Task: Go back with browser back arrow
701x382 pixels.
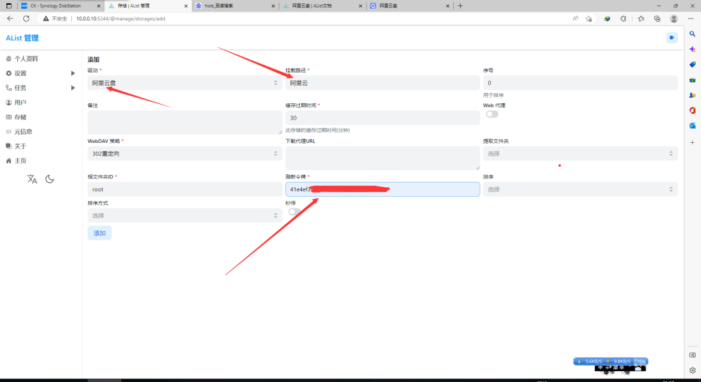Action: [10, 18]
